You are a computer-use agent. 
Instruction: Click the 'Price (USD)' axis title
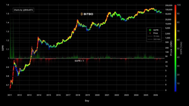171,48
